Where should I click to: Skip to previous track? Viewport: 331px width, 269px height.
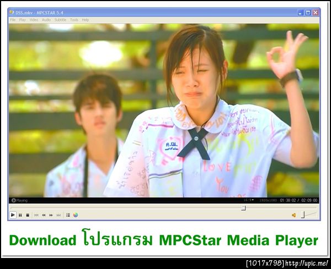tap(36, 215)
